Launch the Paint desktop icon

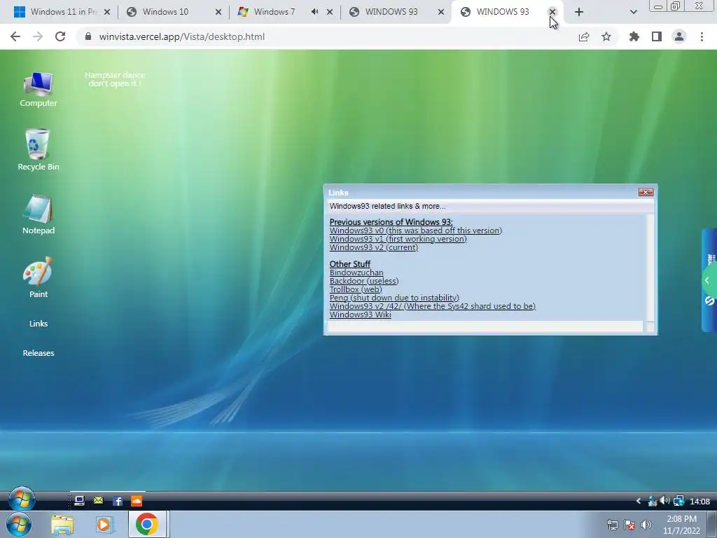[x=39, y=278]
